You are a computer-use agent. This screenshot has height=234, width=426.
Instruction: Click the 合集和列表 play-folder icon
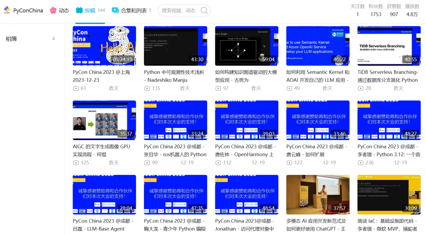[x=115, y=10]
